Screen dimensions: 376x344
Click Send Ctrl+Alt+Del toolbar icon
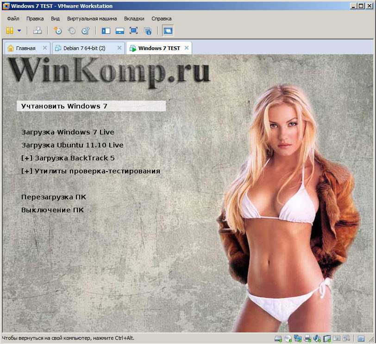coord(37,31)
